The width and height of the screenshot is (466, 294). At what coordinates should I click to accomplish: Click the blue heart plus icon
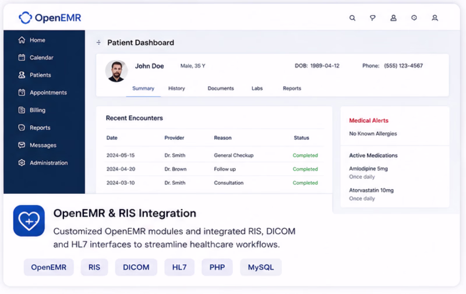click(29, 221)
